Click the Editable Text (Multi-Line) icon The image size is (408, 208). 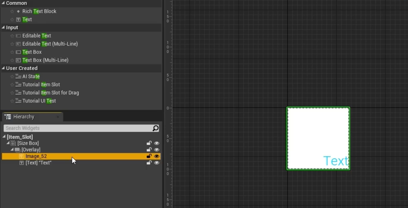18,44
